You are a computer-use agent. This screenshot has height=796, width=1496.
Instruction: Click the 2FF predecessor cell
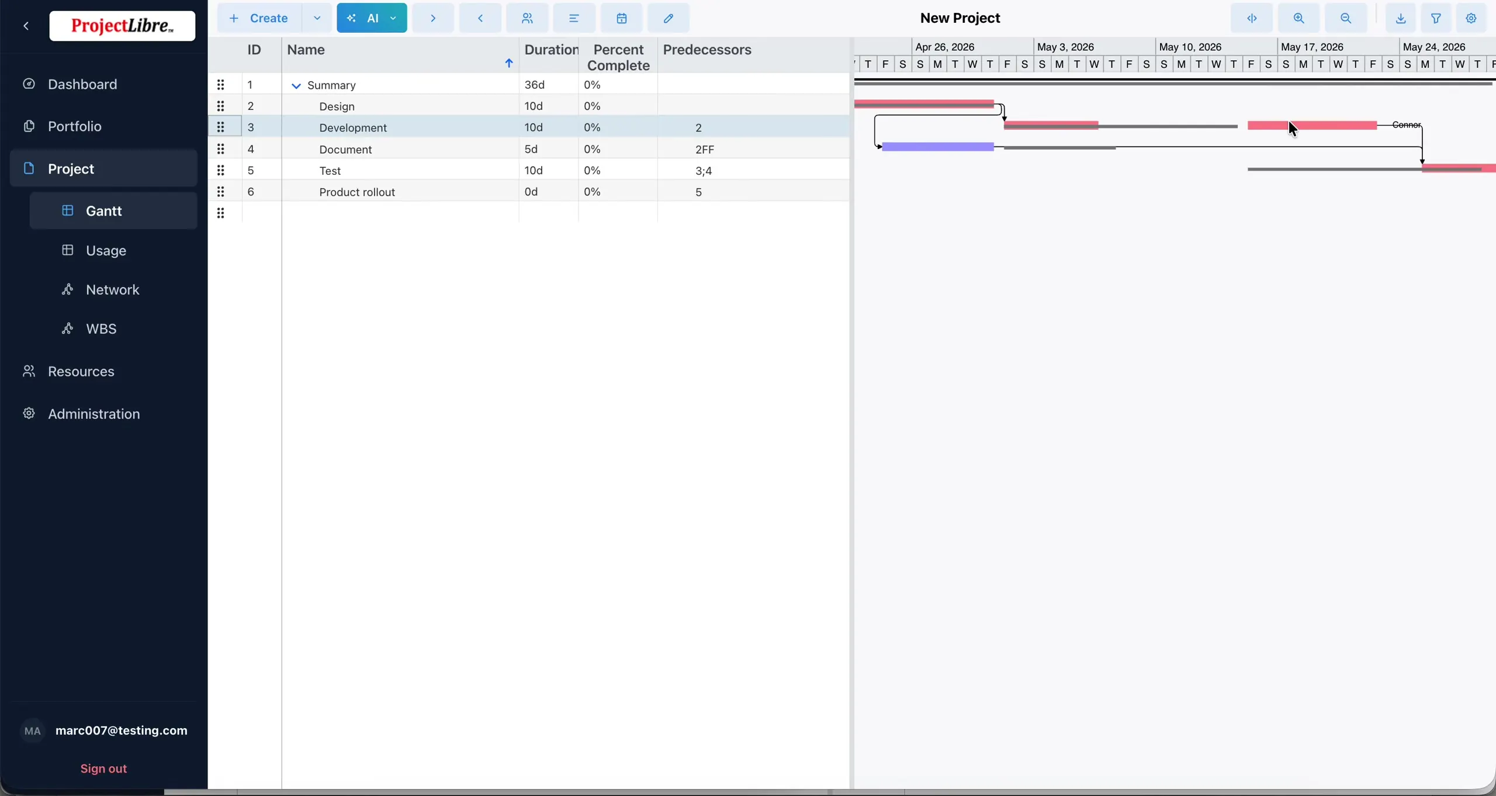click(x=753, y=149)
